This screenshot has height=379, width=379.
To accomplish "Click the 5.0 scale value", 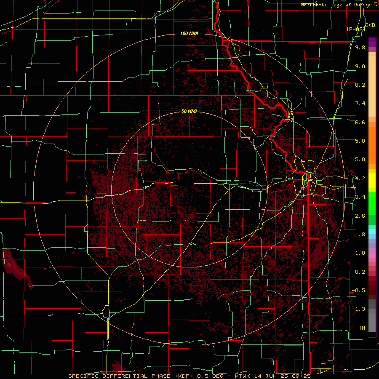I will [x=360, y=160].
